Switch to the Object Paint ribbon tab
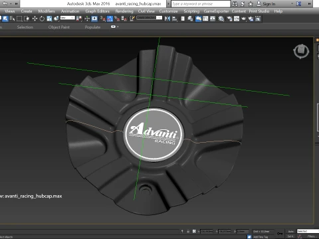319x239 pixels. (59, 27)
